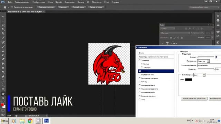Uncheck the highlighted Обводка stroke checkbox
The image size is (221, 124).
pyautogui.click(x=140, y=71)
